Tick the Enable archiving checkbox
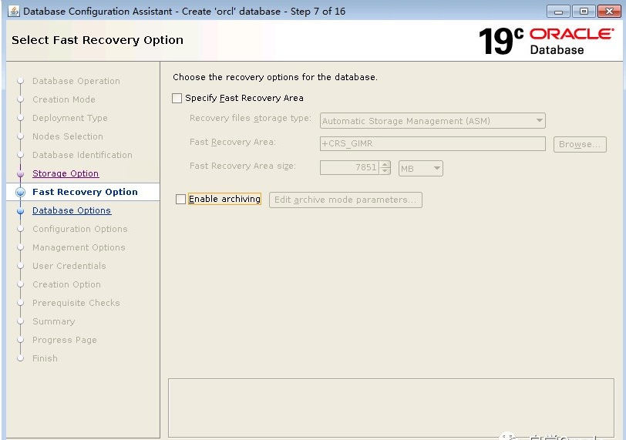626x440 pixels. [181, 199]
